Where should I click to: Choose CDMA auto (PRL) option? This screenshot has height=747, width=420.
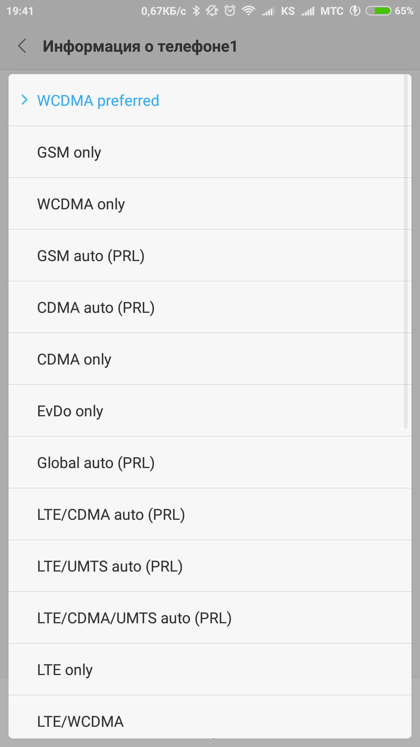pyautogui.click(x=96, y=307)
